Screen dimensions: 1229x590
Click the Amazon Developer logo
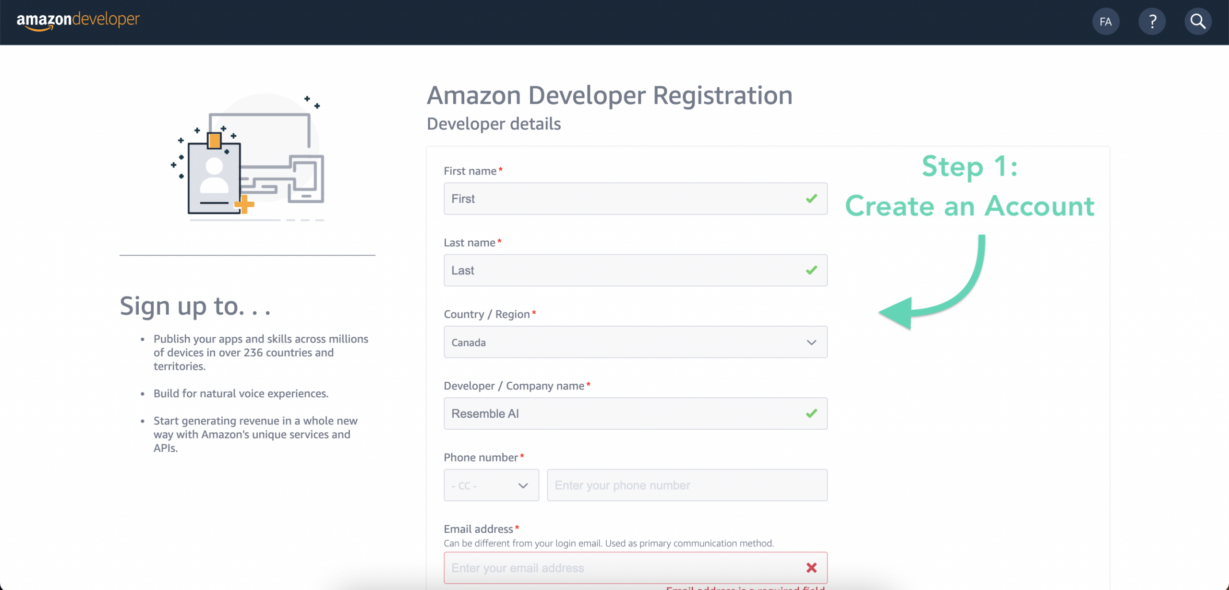coord(78,21)
